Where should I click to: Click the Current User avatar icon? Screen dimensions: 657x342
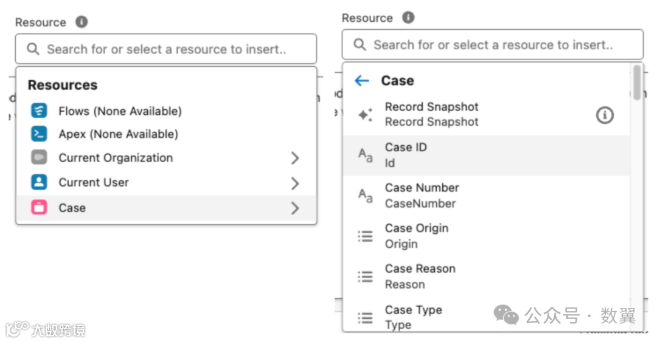point(39,182)
